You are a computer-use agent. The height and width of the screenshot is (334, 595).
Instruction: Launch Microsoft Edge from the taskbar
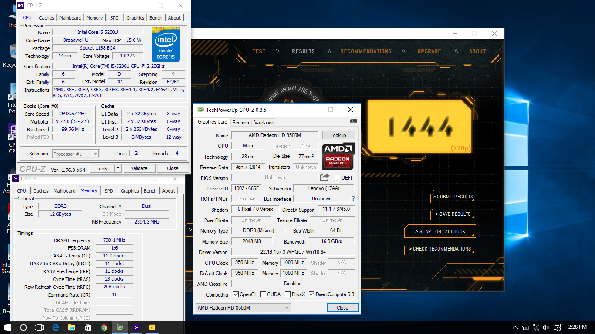[56, 327]
